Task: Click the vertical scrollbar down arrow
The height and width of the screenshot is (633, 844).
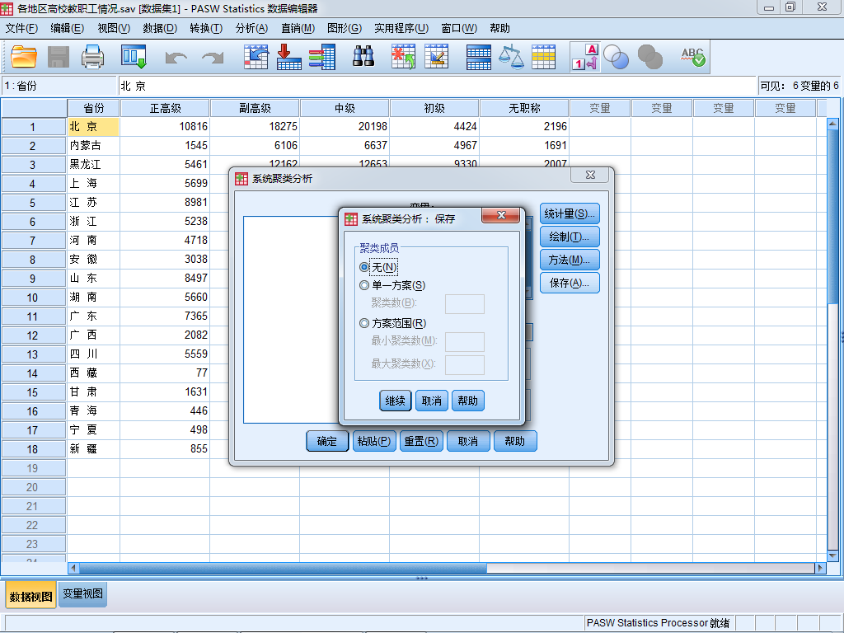Action: (x=832, y=556)
